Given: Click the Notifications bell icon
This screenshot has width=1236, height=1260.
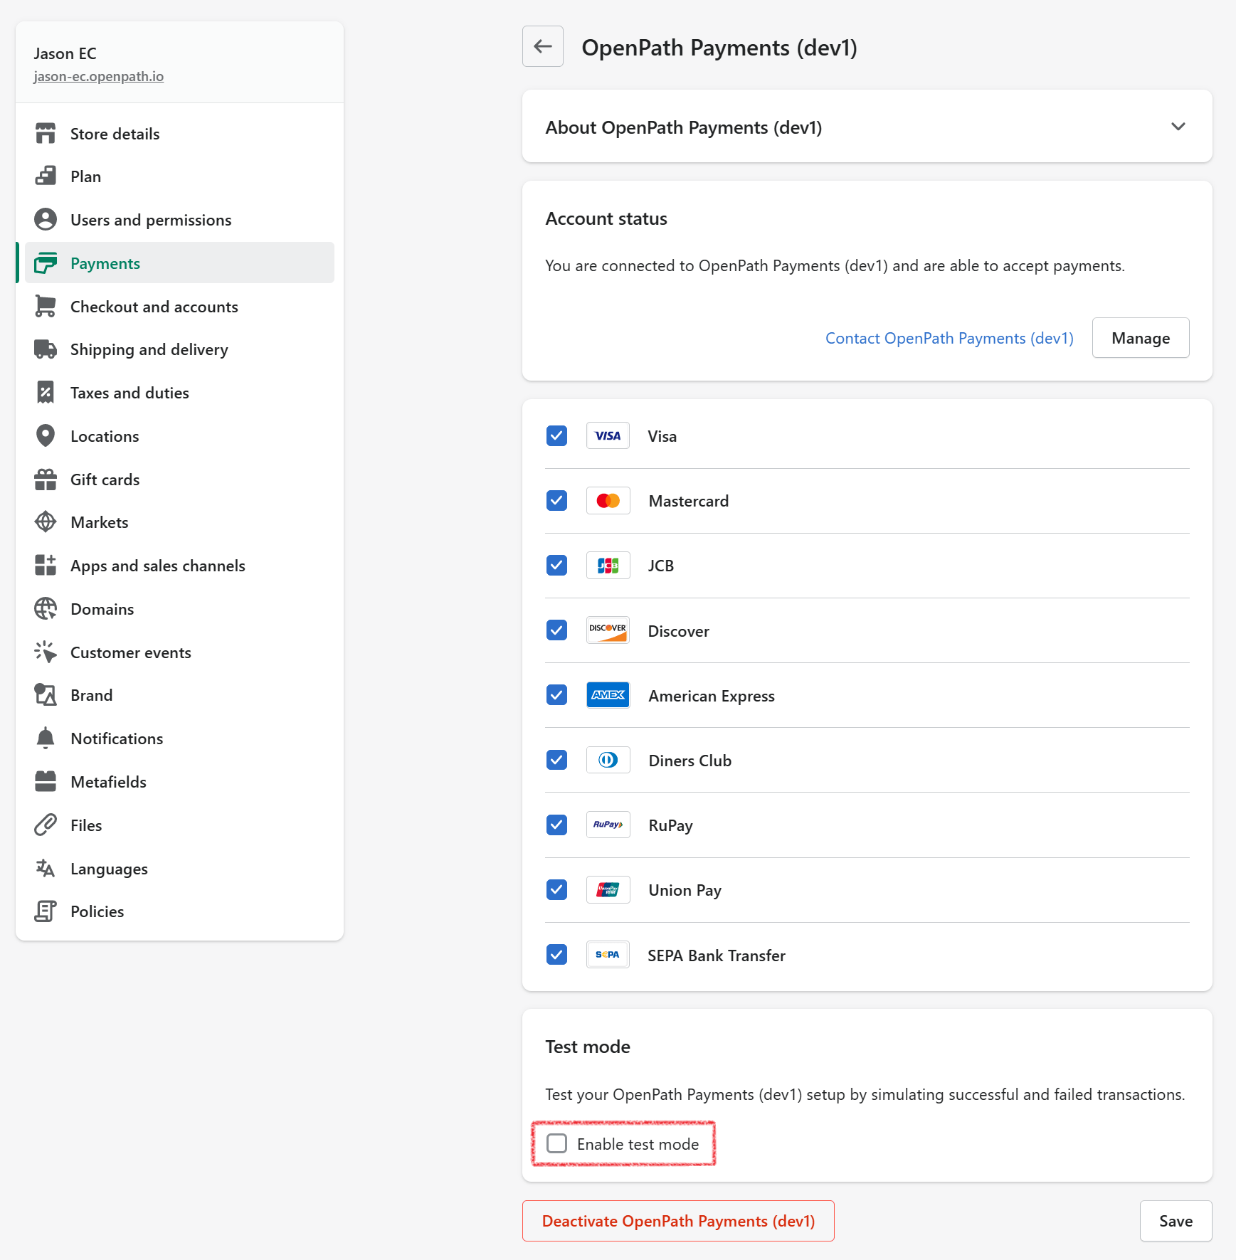Looking at the screenshot, I should point(46,738).
